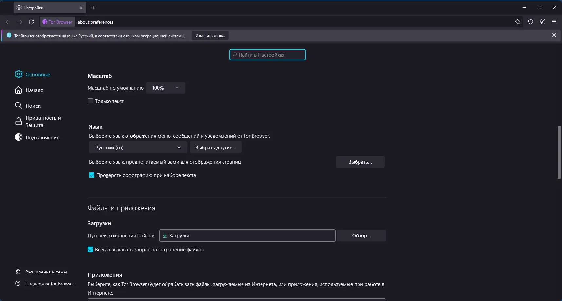Click the bookmark star icon
Image resolution: width=562 pixels, height=301 pixels.
coord(518,22)
